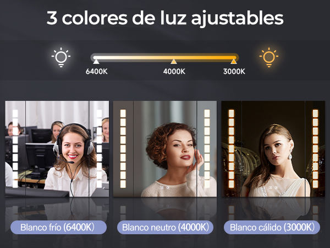Viewport: 330px width, 248px height.
Task: Click touch buttons on neutral mirror
Action: [x=164, y=187]
